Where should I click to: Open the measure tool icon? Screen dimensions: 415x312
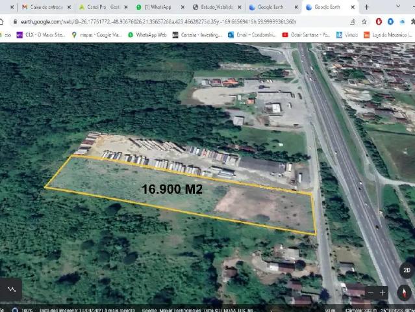point(12,289)
